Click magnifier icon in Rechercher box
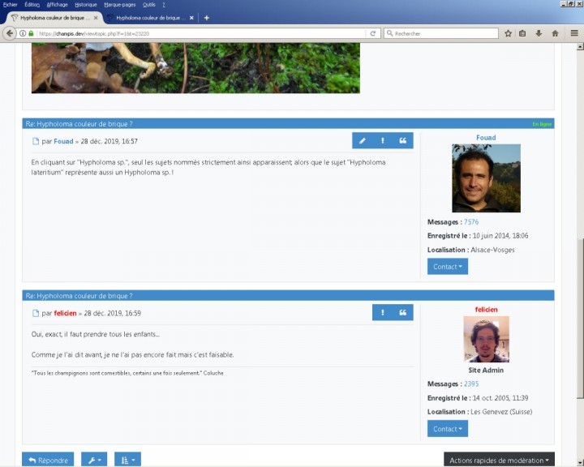The height and width of the screenshot is (467, 584). pos(389,33)
